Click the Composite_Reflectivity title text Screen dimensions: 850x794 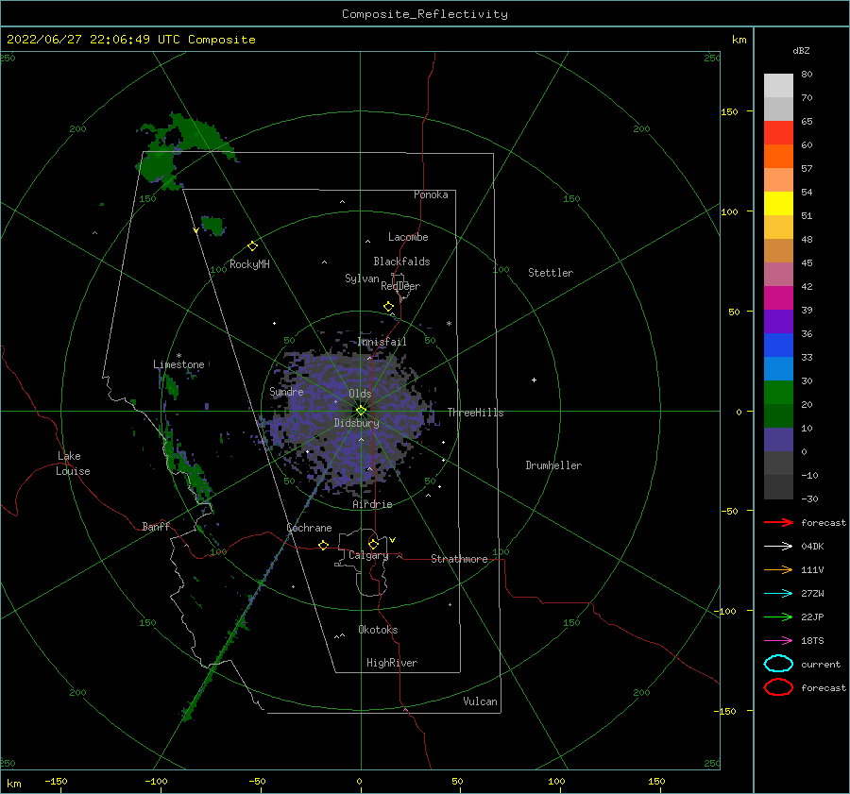coord(425,14)
